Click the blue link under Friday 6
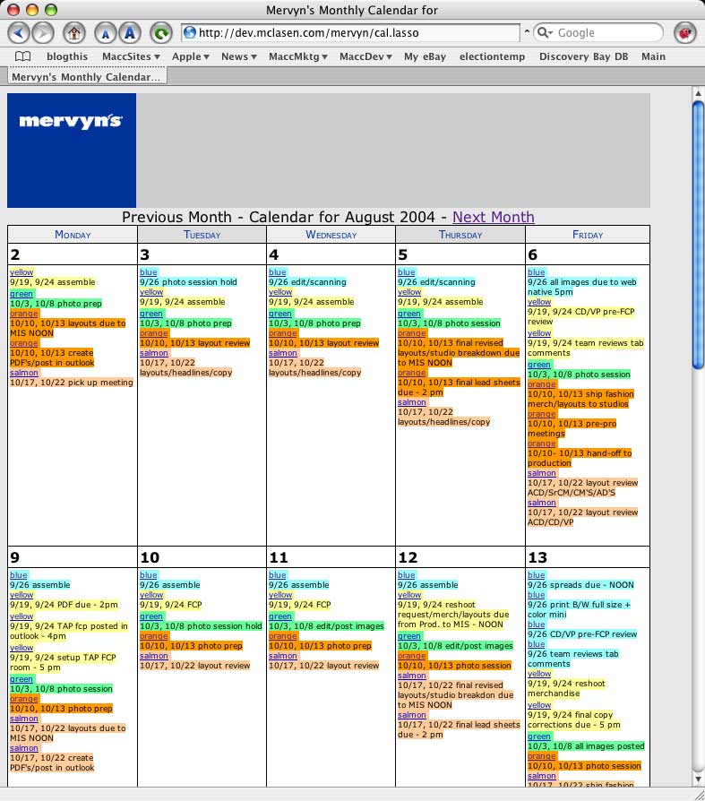Screen dimensions: 705x801 point(537,272)
